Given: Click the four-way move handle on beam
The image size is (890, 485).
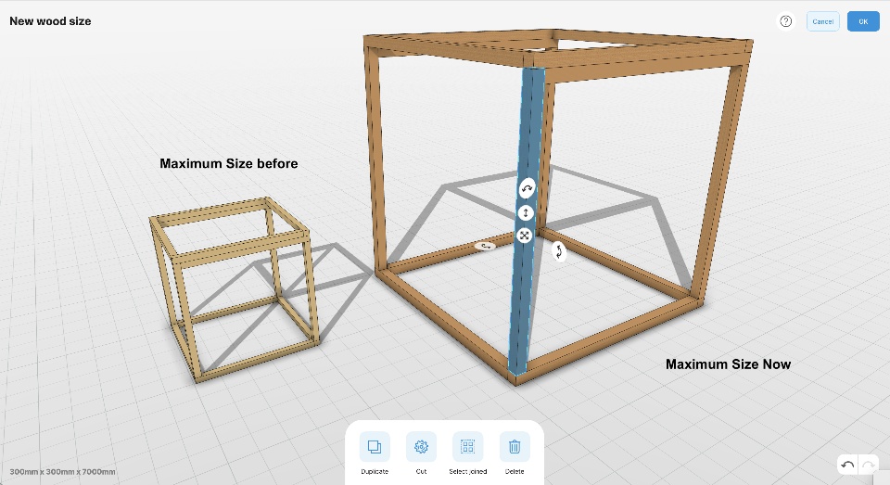Looking at the screenshot, I should coord(525,236).
